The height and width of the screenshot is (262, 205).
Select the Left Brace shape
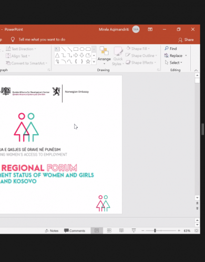coord(76,61)
